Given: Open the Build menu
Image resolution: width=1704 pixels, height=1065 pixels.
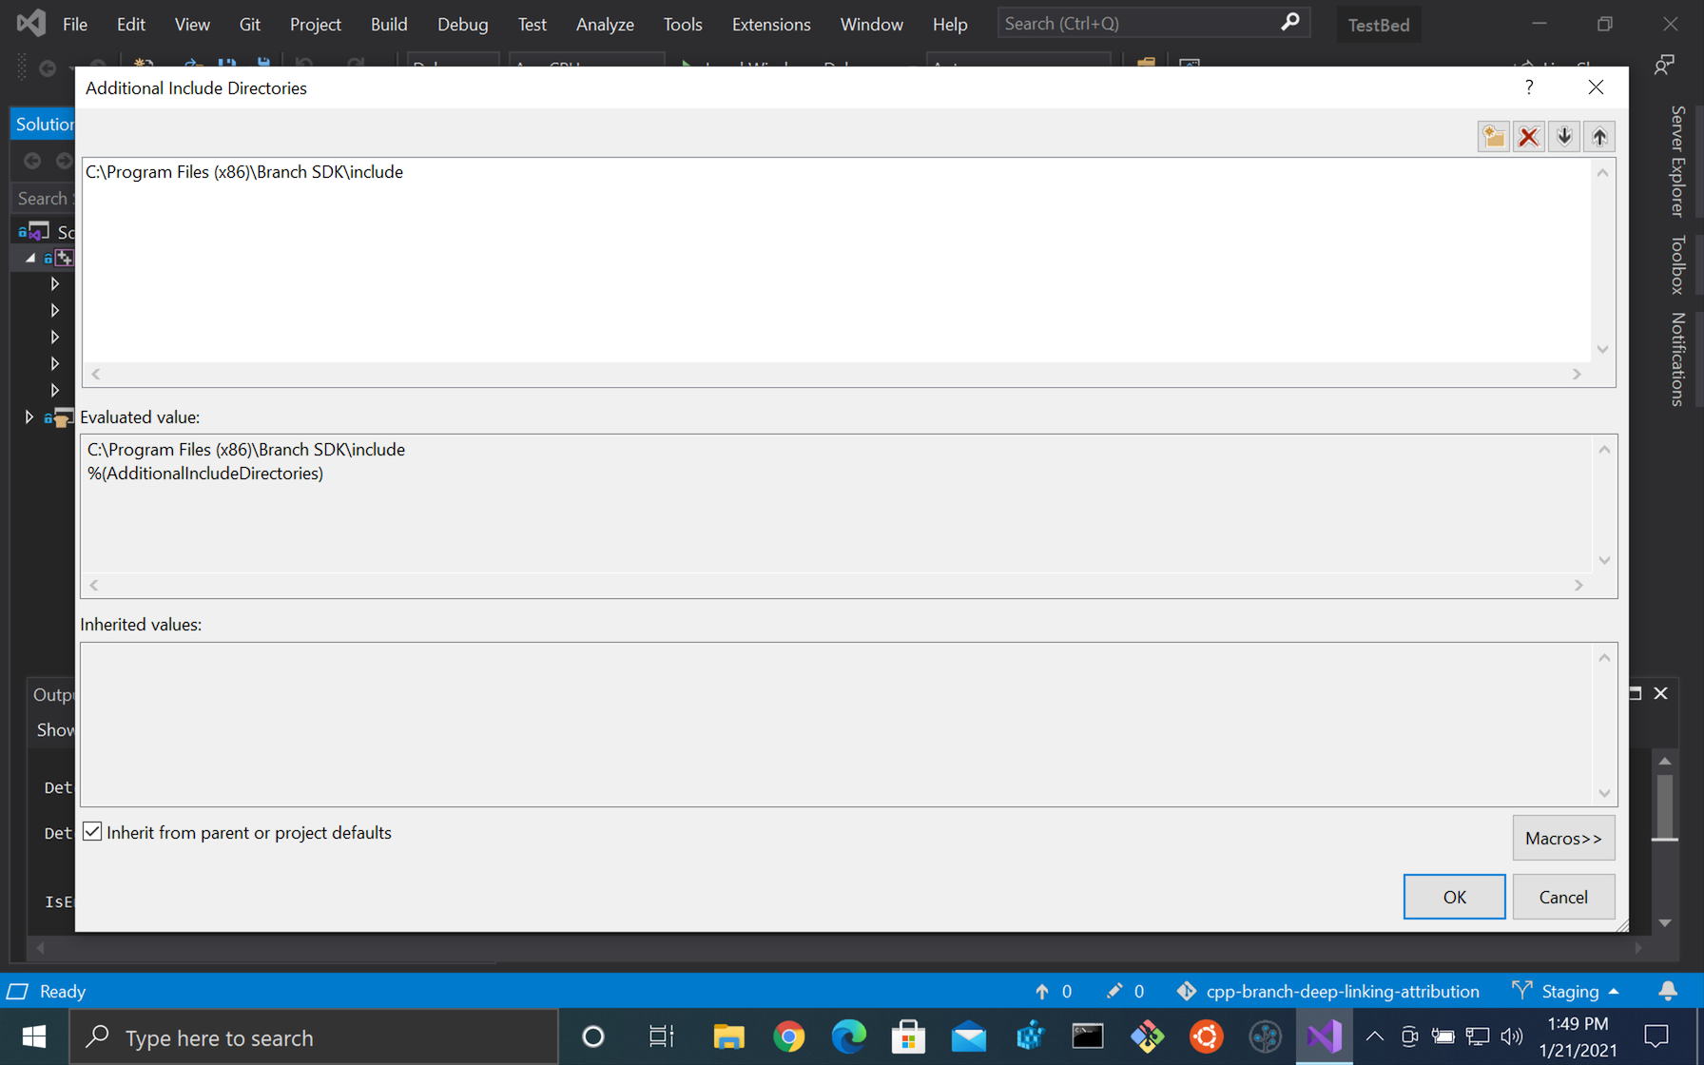Looking at the screenshot, I should (x=389, y=24).
